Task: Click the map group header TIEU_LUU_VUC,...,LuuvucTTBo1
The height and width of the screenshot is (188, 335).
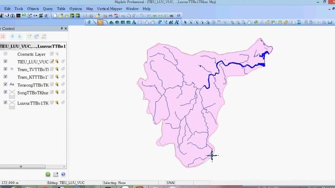Action: 33,46
